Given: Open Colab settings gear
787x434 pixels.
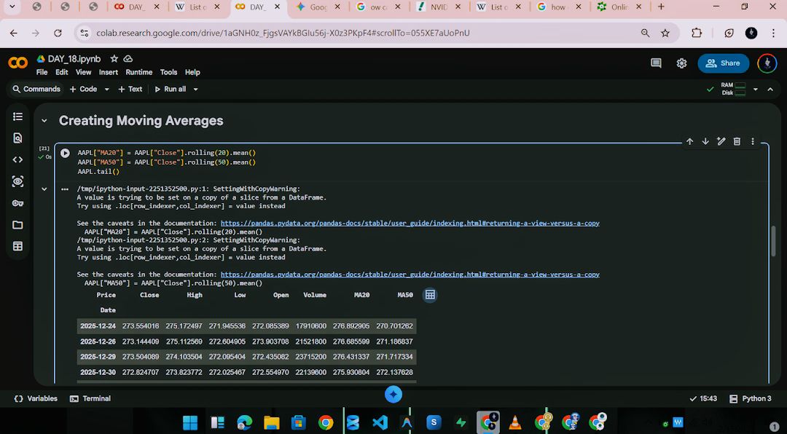Looking at the screenshot, I should pyautogui.click(x=681, y=63).
